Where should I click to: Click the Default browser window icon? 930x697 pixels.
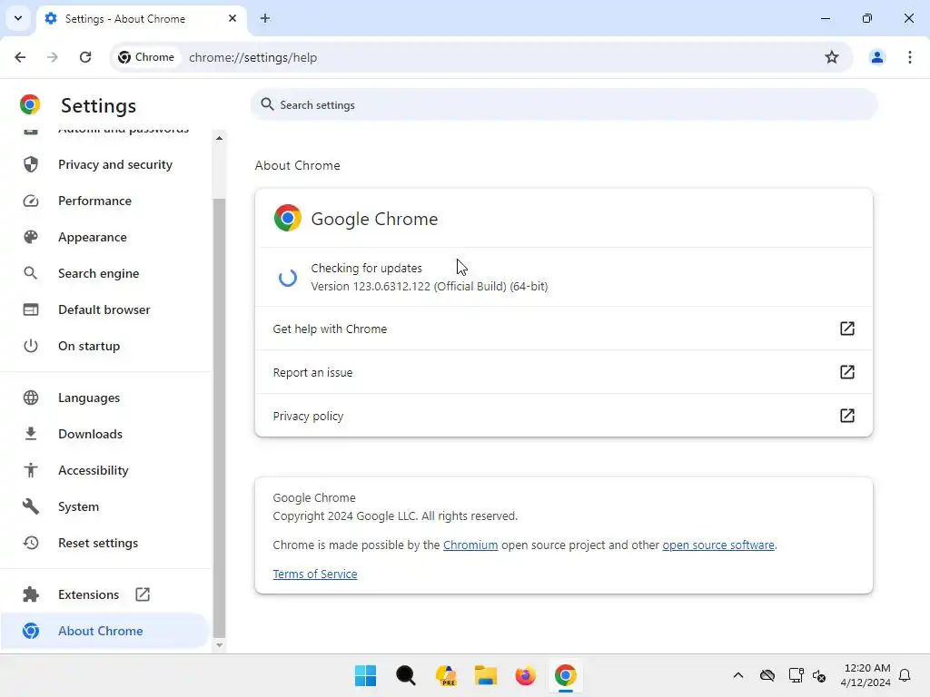[31, 309]
